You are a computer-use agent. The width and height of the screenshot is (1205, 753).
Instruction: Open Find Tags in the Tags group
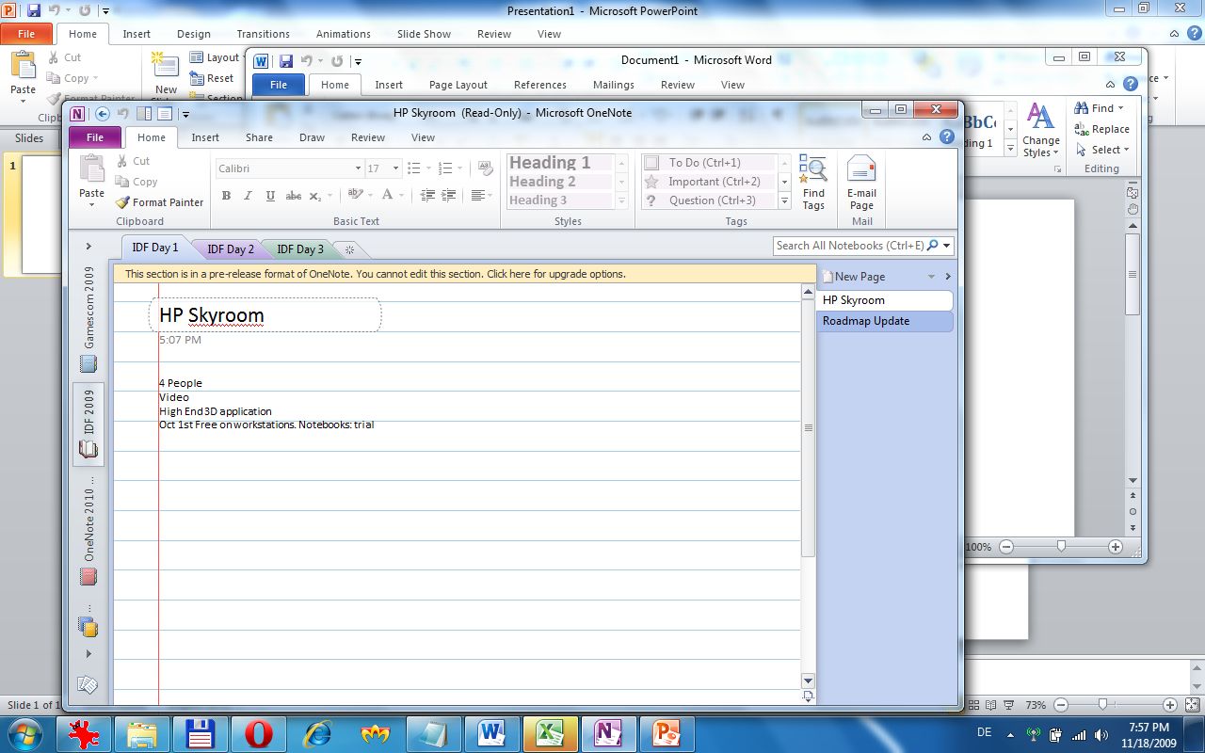813,184
